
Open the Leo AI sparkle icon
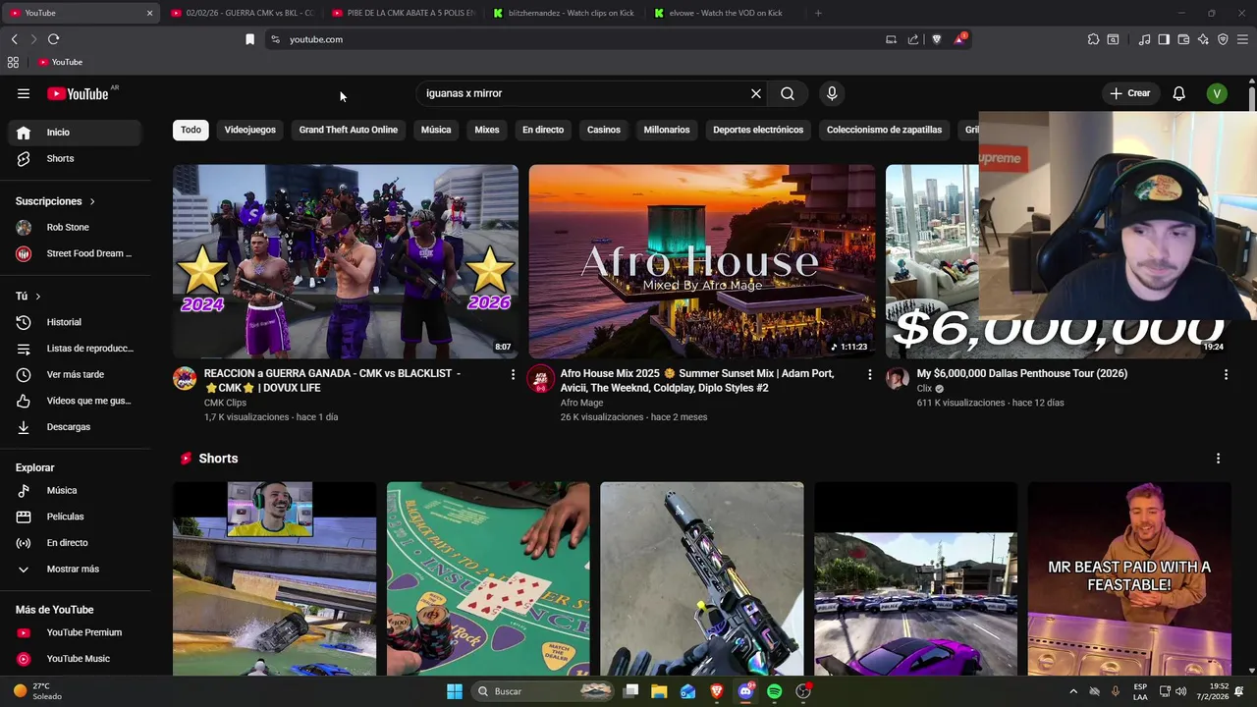click(x=1203, y=39)
